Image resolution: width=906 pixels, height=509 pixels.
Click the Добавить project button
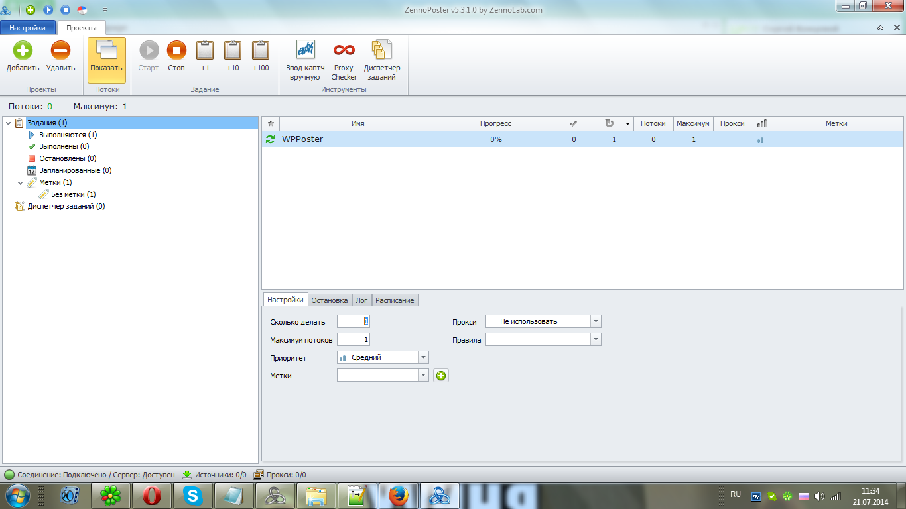(23, 57)
